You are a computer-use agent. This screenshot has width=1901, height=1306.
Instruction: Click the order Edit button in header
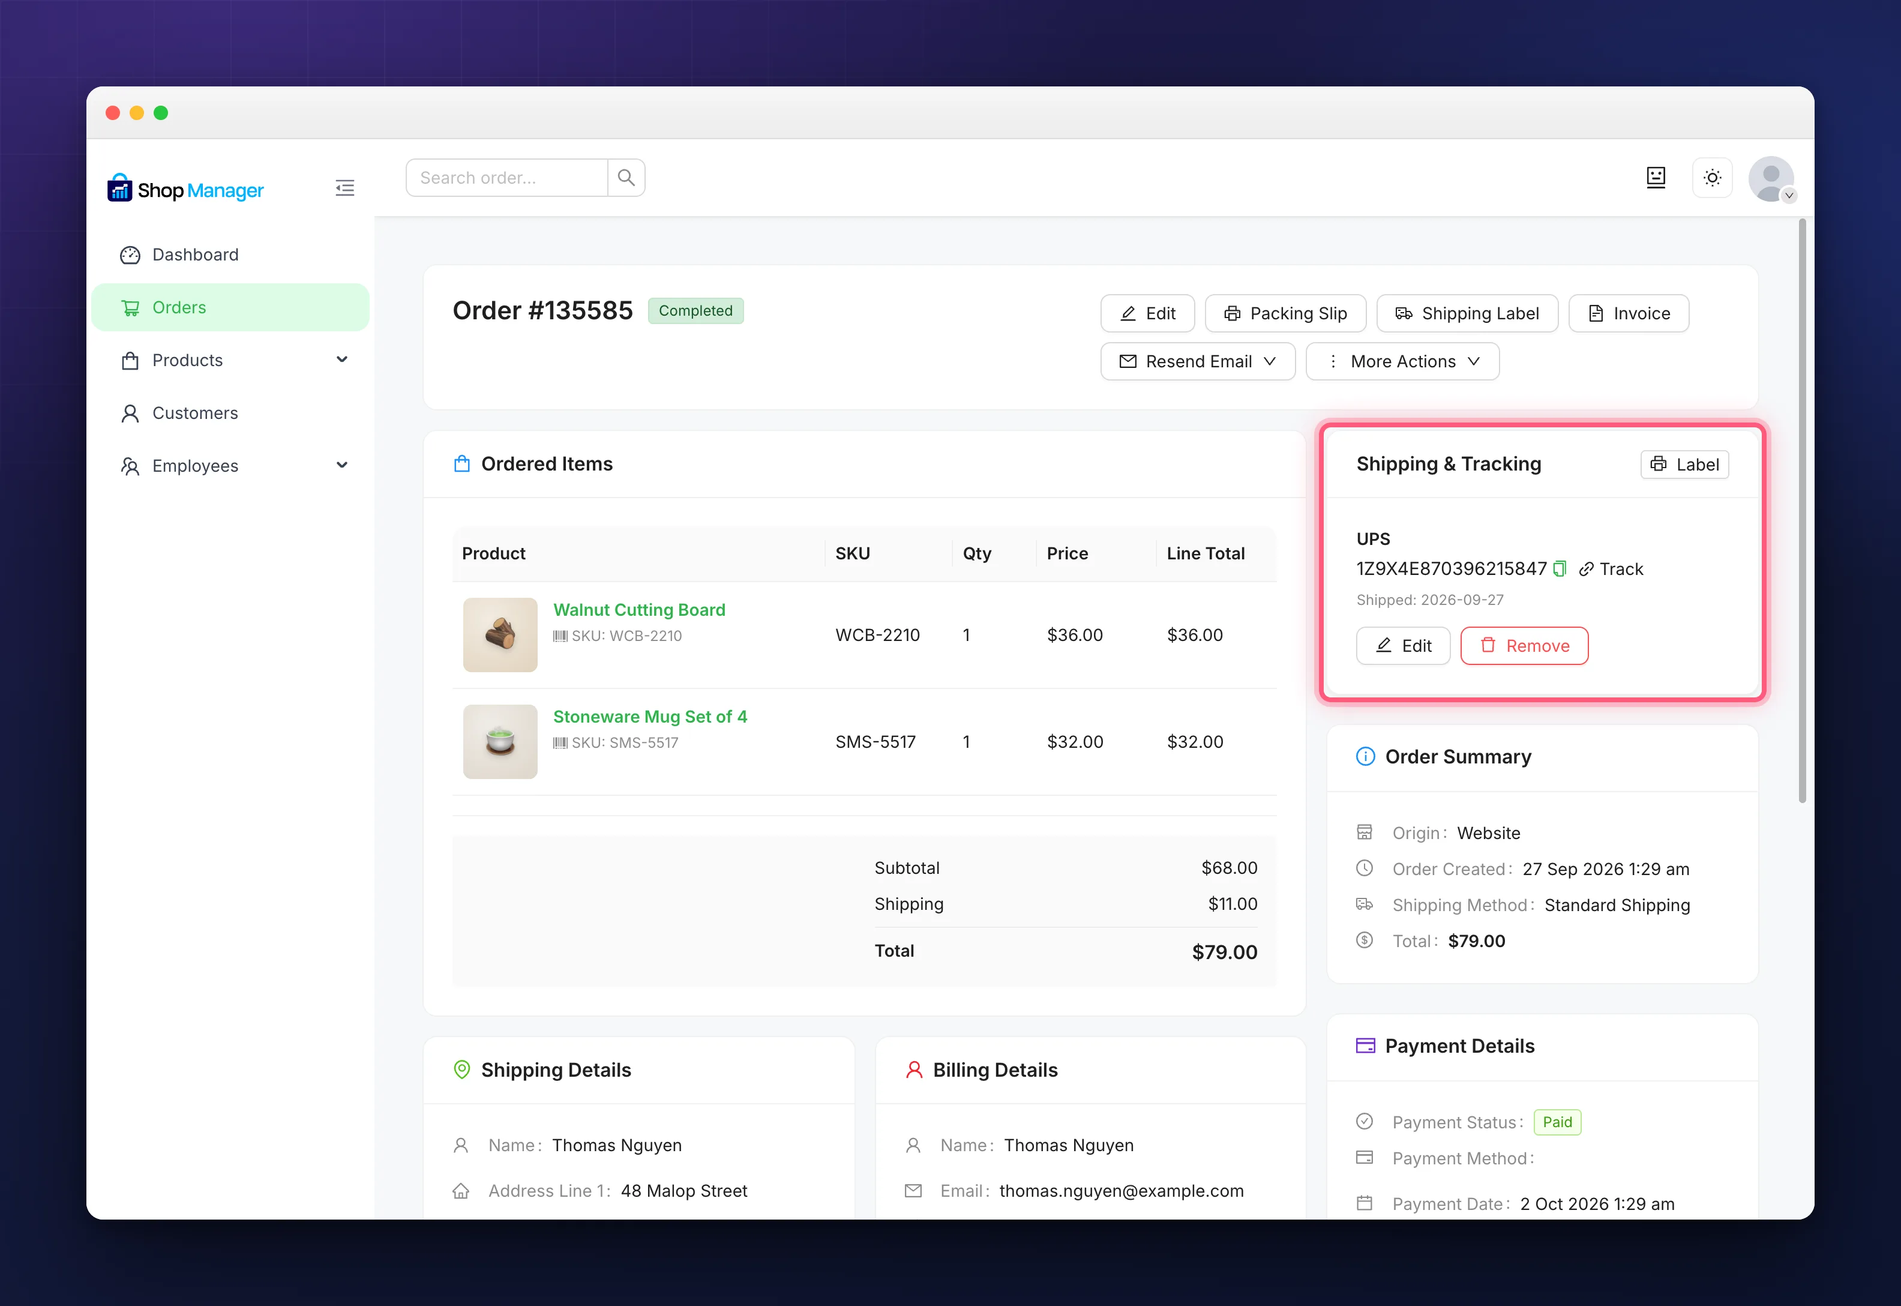[1148, 313]
